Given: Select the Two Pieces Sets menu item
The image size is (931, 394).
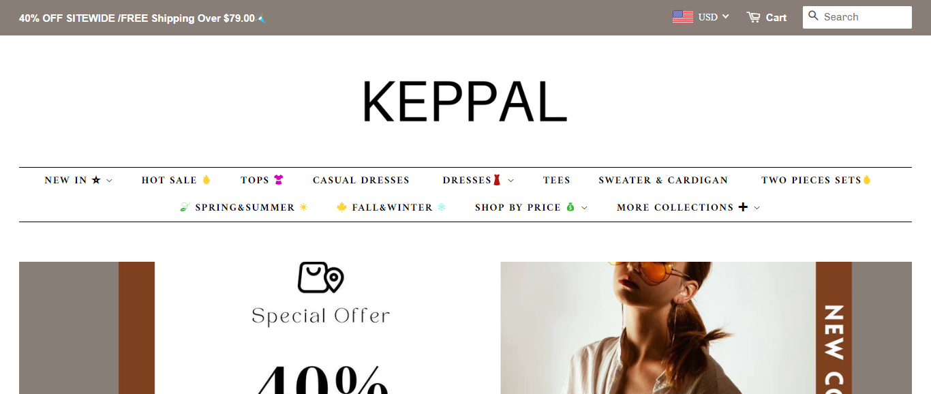Looking at the screenshot, I should pos(816,180).
